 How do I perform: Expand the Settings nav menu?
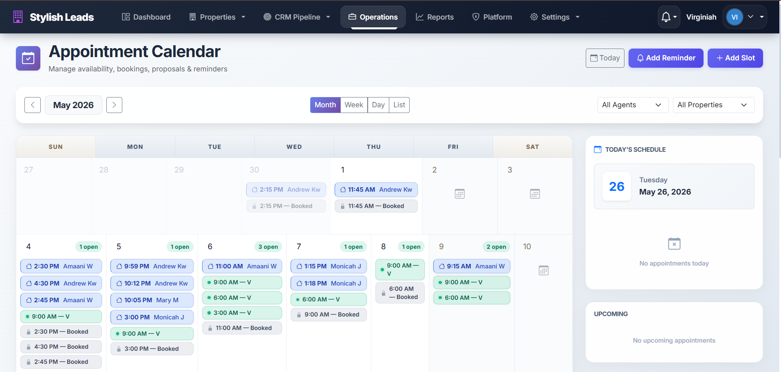(555, 17)
